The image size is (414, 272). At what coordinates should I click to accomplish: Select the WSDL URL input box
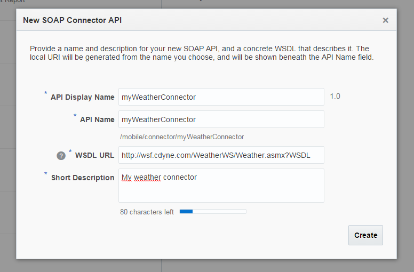221,155
